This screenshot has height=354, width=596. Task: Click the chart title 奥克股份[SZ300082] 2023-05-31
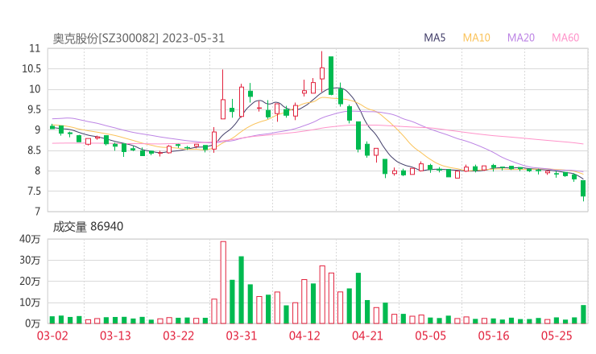point(139,39)
